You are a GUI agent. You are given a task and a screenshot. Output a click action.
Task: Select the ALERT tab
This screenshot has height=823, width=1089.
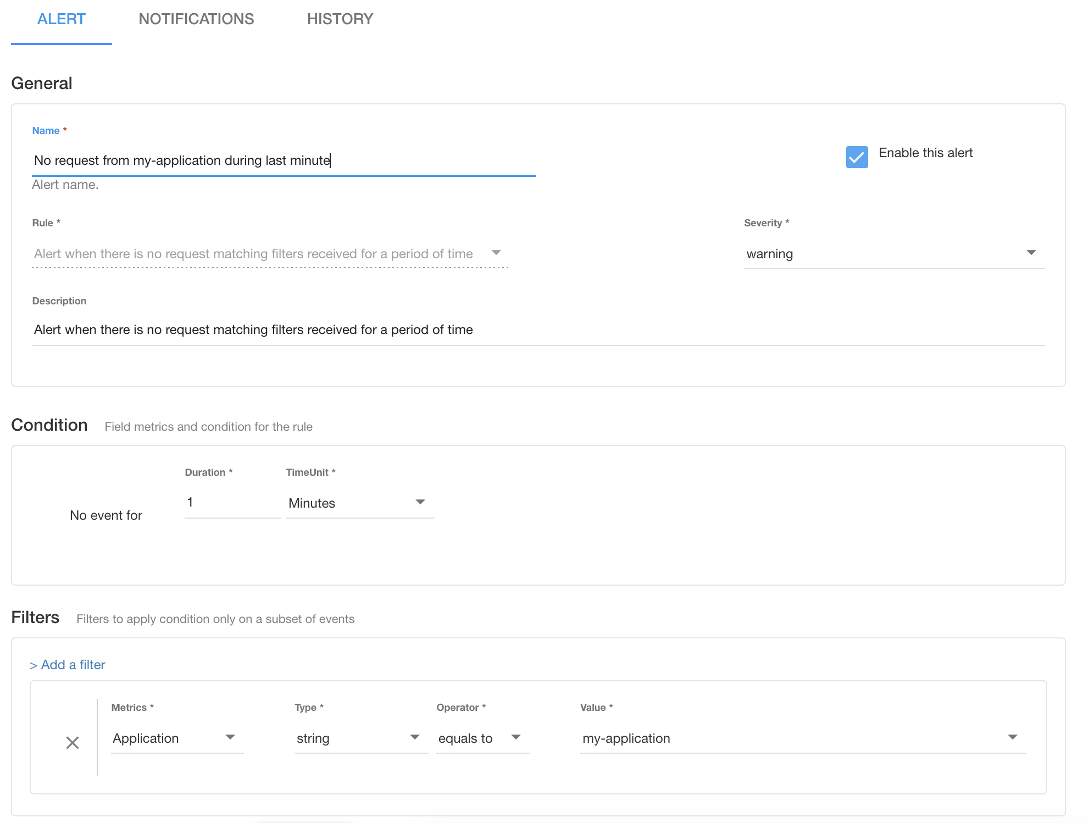[x=61, y=19]
